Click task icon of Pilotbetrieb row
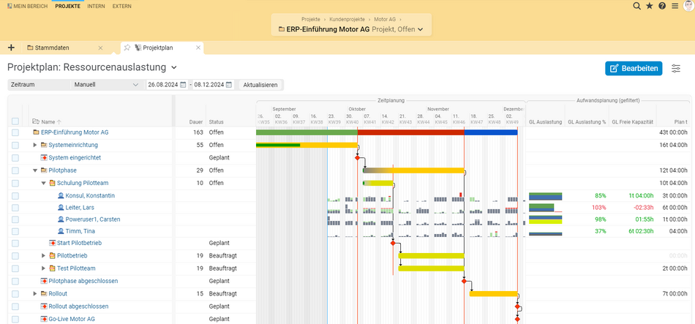Screen dimensions: 695x324 pos(52,255)
